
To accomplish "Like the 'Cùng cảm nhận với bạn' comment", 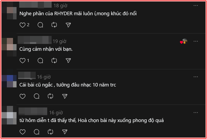I will (22, 61).
